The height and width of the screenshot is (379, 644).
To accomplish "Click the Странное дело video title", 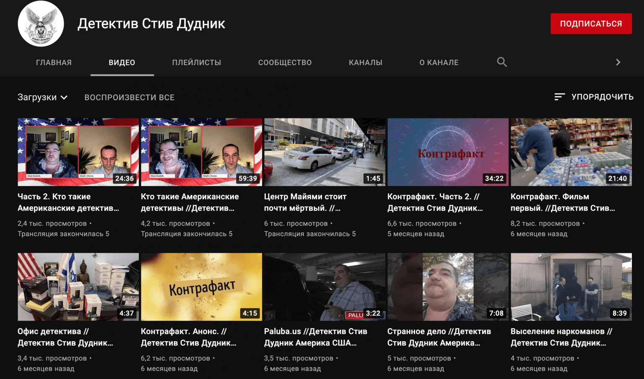I will [439, 337].
